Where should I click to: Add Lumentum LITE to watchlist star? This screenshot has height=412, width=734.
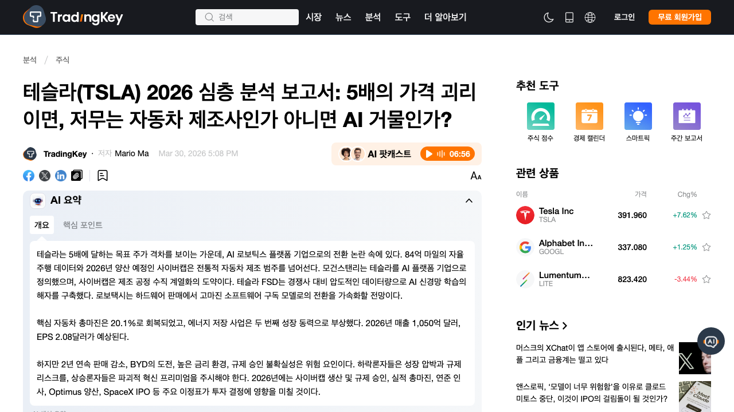(706, 279)
